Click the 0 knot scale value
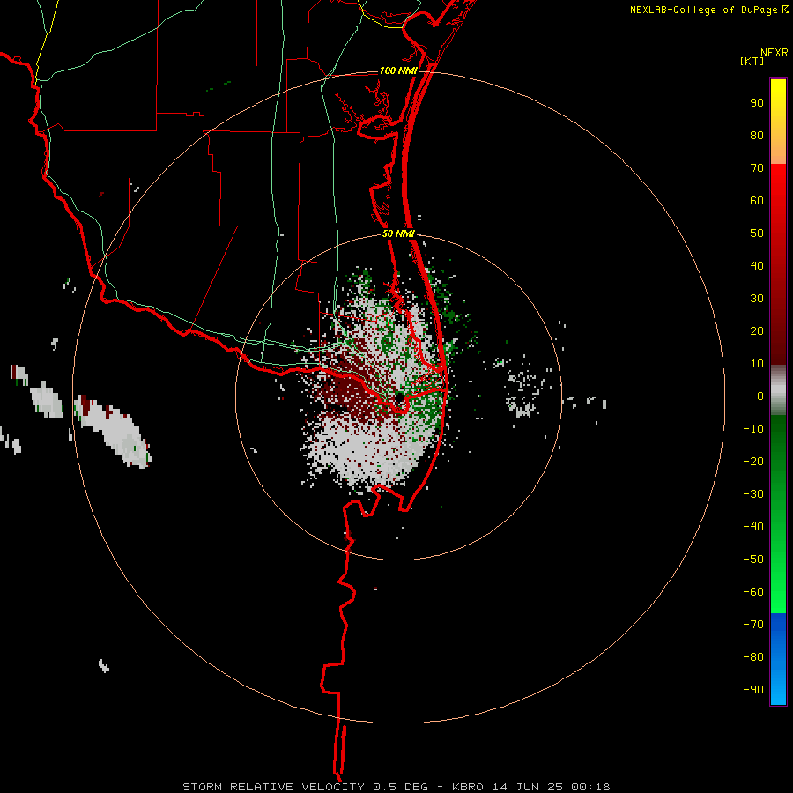793x793 pixels. (x=760, y=396)
